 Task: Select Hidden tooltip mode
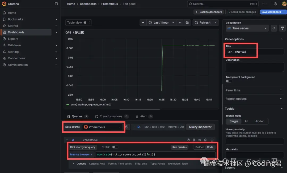coord(259,121)
